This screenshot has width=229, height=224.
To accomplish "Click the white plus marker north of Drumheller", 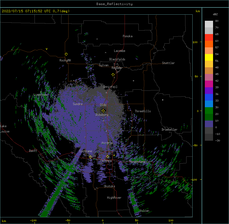I will pos(163,100).
